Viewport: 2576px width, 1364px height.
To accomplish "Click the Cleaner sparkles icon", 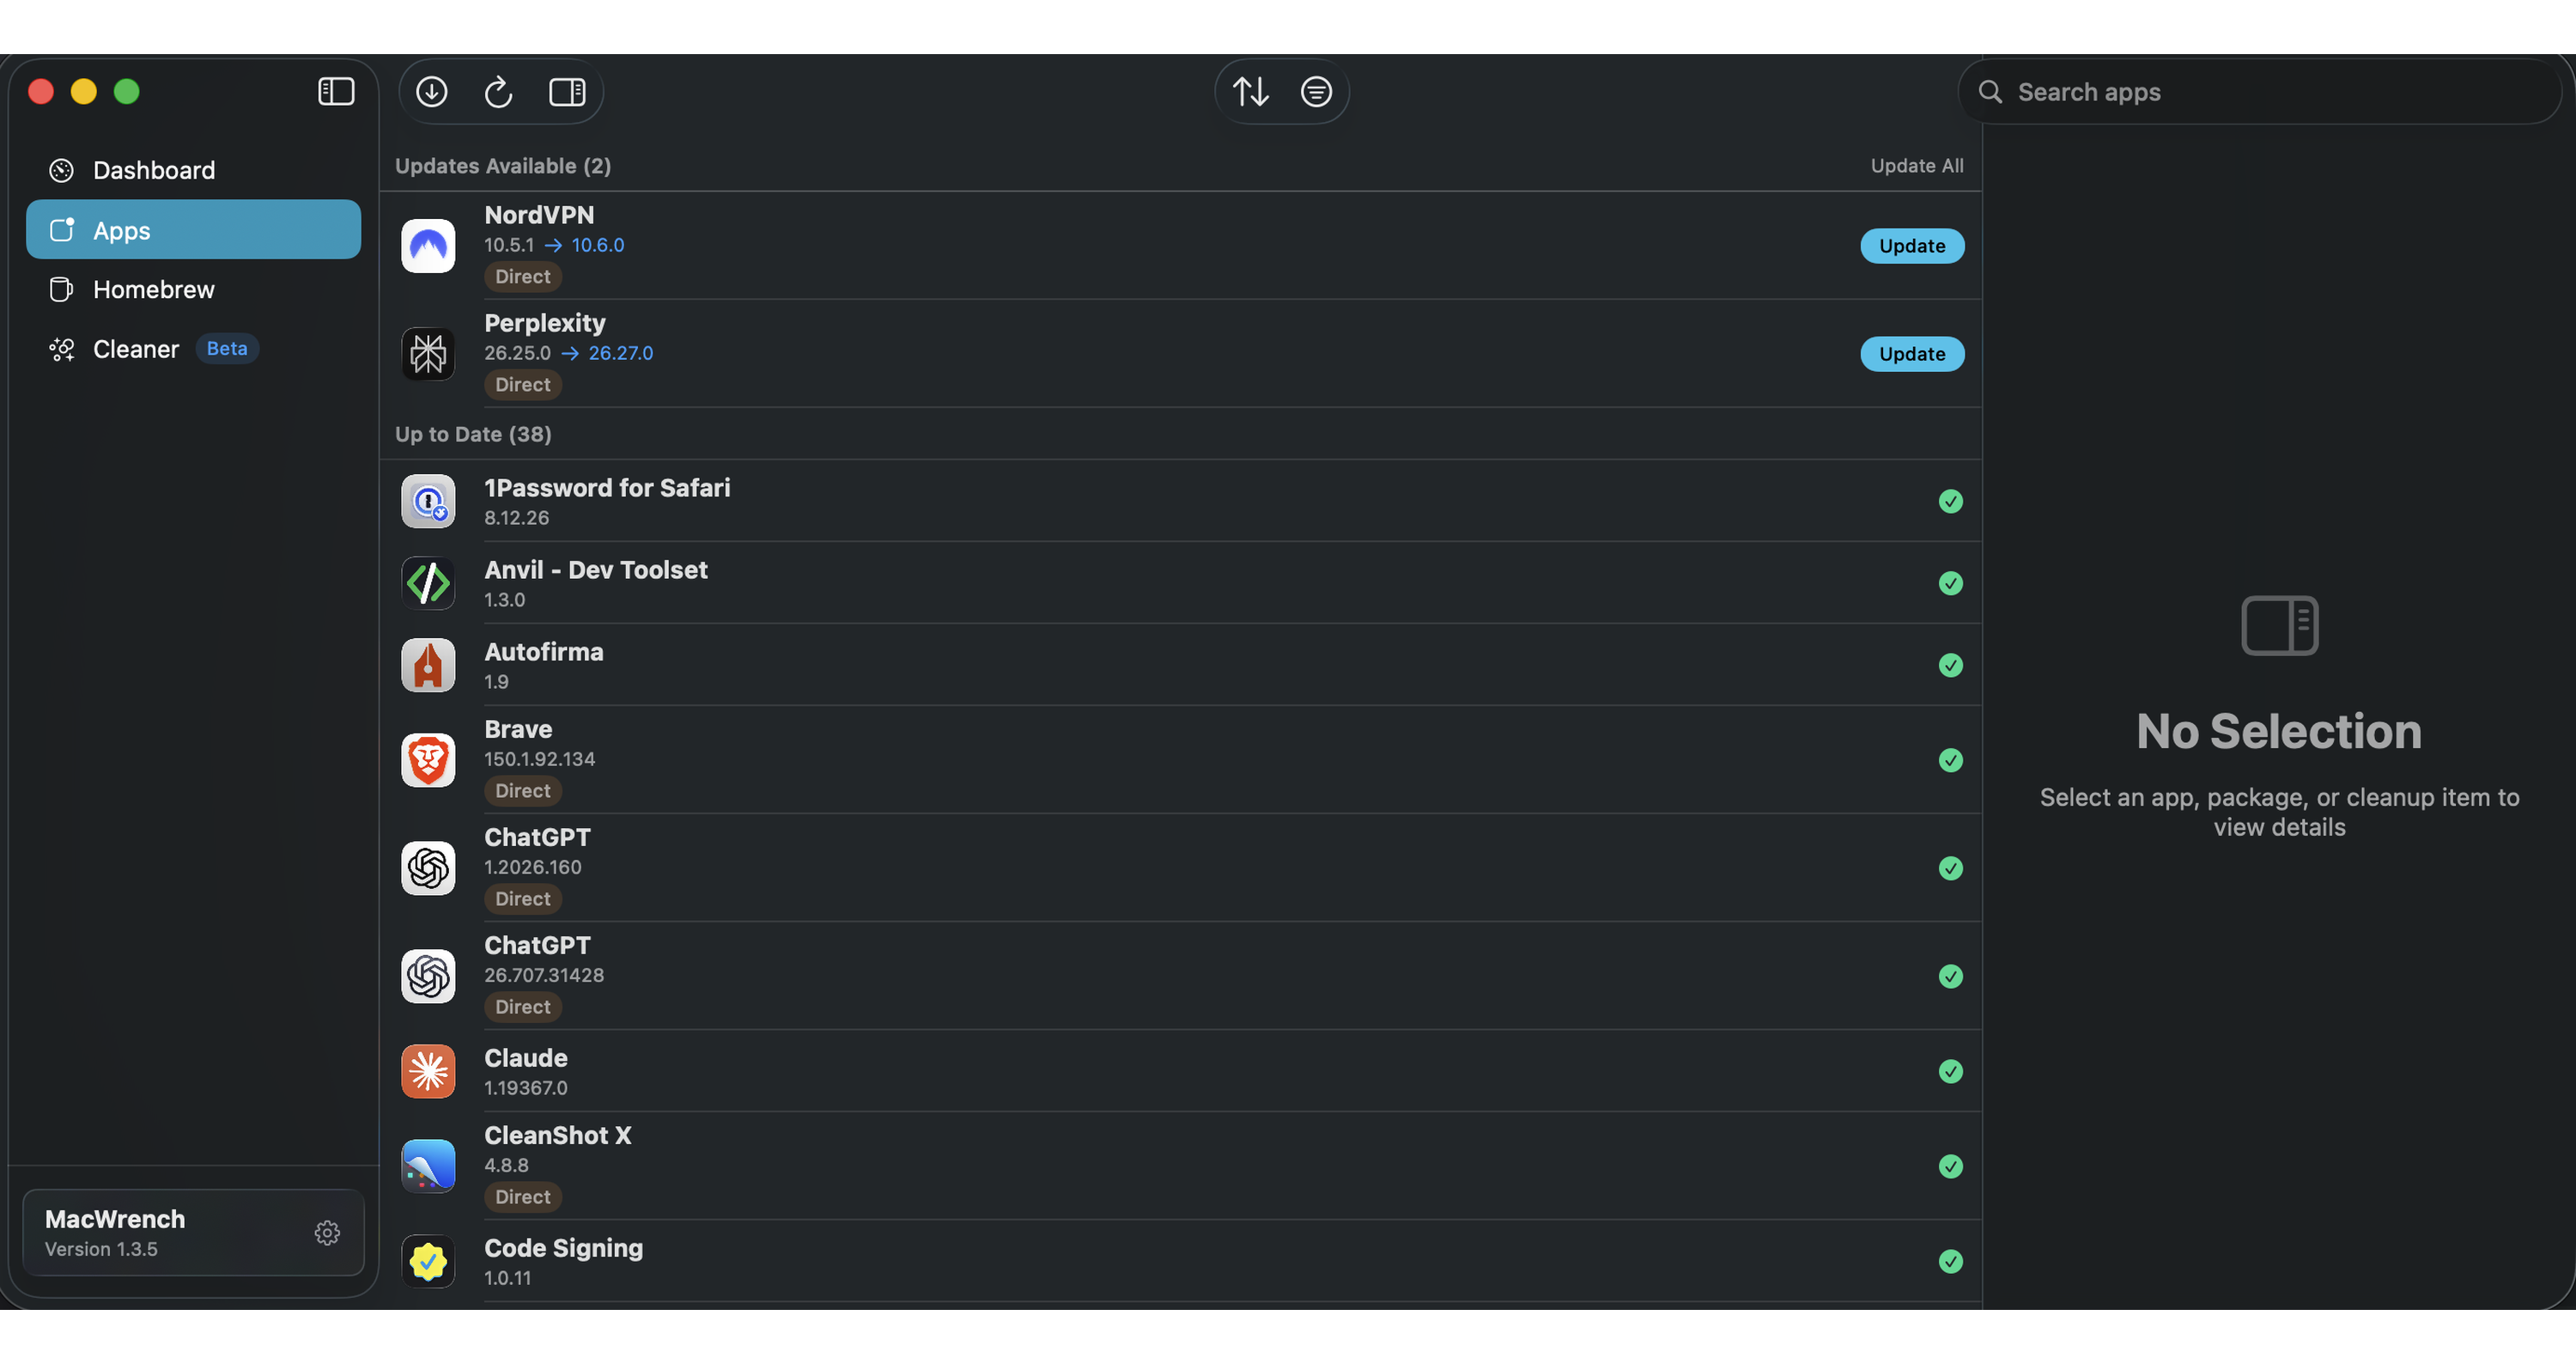I will (x=61, y=349).
